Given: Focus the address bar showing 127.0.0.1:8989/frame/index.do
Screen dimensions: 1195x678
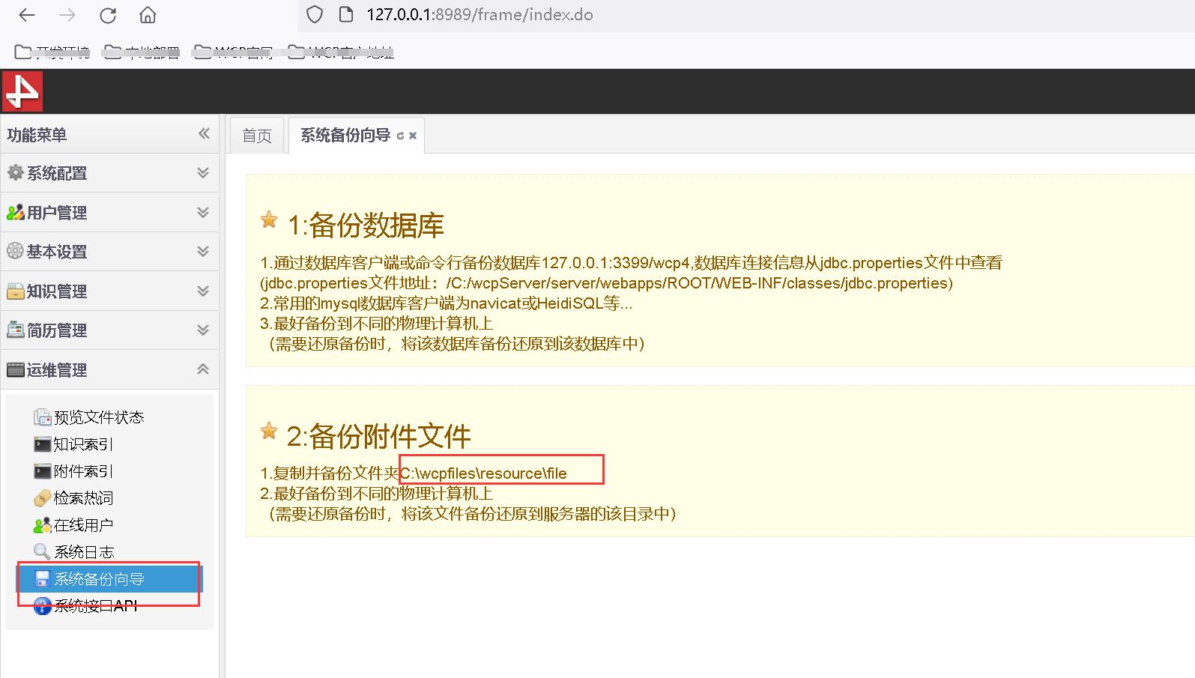Looking at the screenshot, I should pyautogui.click(x=479, y=15).
